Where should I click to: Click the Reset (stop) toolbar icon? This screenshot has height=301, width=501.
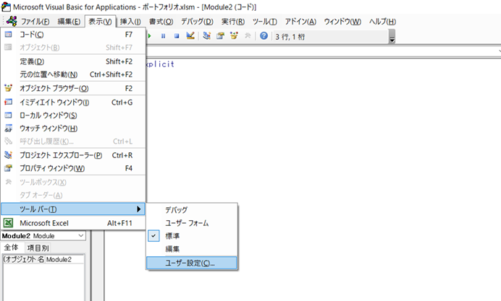(x=177, y=36)
